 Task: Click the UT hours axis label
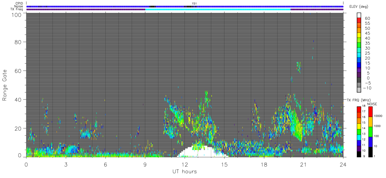[x=185, y=171]
